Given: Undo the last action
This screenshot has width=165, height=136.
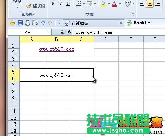Looking at the screenshot, I should click(x=43, y=23).
